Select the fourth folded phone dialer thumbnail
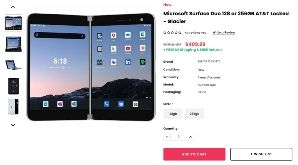The width and height of the screenshot is (298, 165). pyautogui.click(x=13, y=86)
